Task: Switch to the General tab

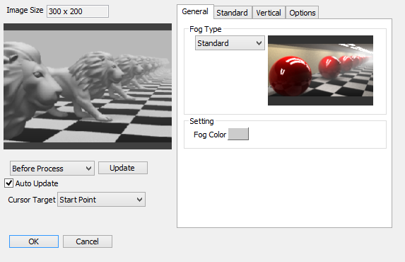Action: 195,11
